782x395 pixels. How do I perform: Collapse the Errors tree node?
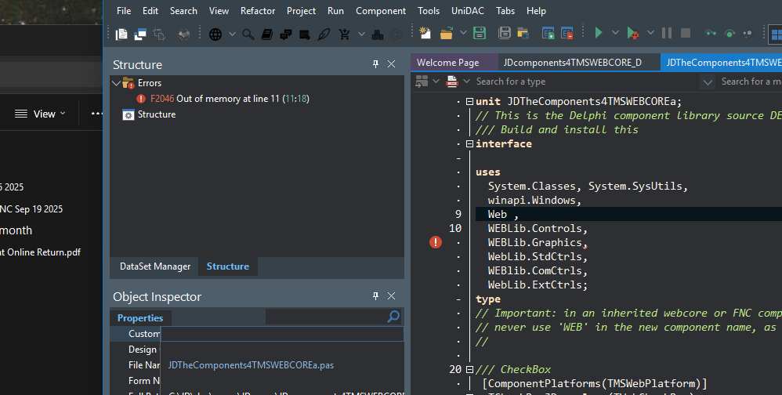tap(116, 83)
